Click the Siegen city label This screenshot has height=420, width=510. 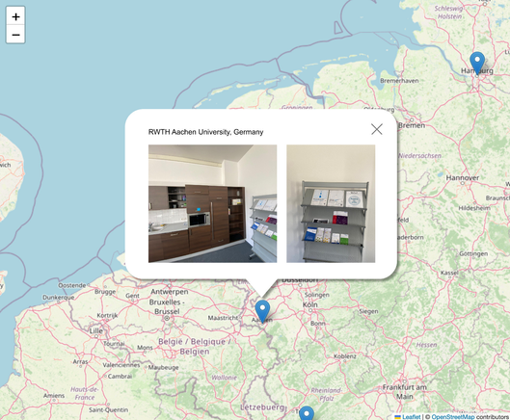368,311
